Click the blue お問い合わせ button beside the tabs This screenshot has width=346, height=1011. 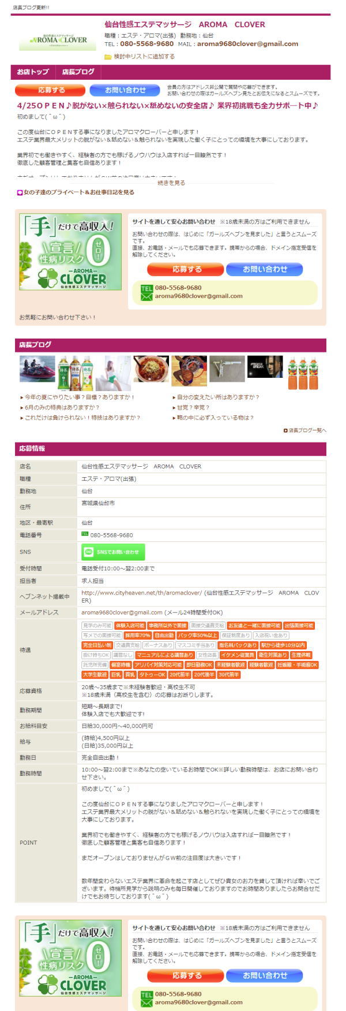[x=125, y=90]
